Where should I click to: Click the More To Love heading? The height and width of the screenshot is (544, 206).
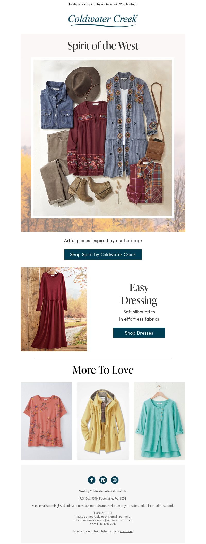(x=103, y=370)
